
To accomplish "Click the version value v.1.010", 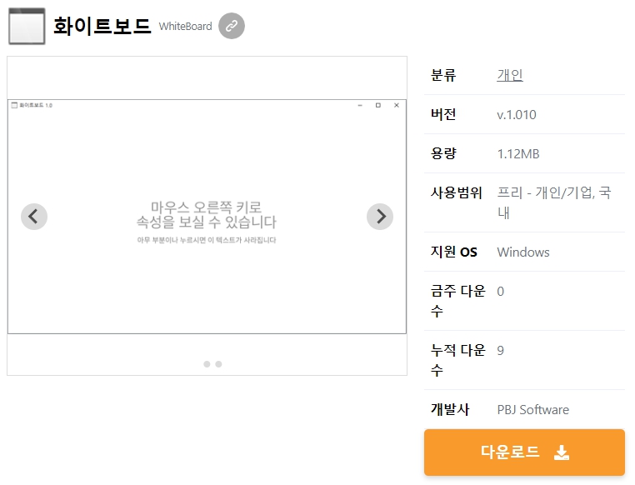I will click(517, 114).
